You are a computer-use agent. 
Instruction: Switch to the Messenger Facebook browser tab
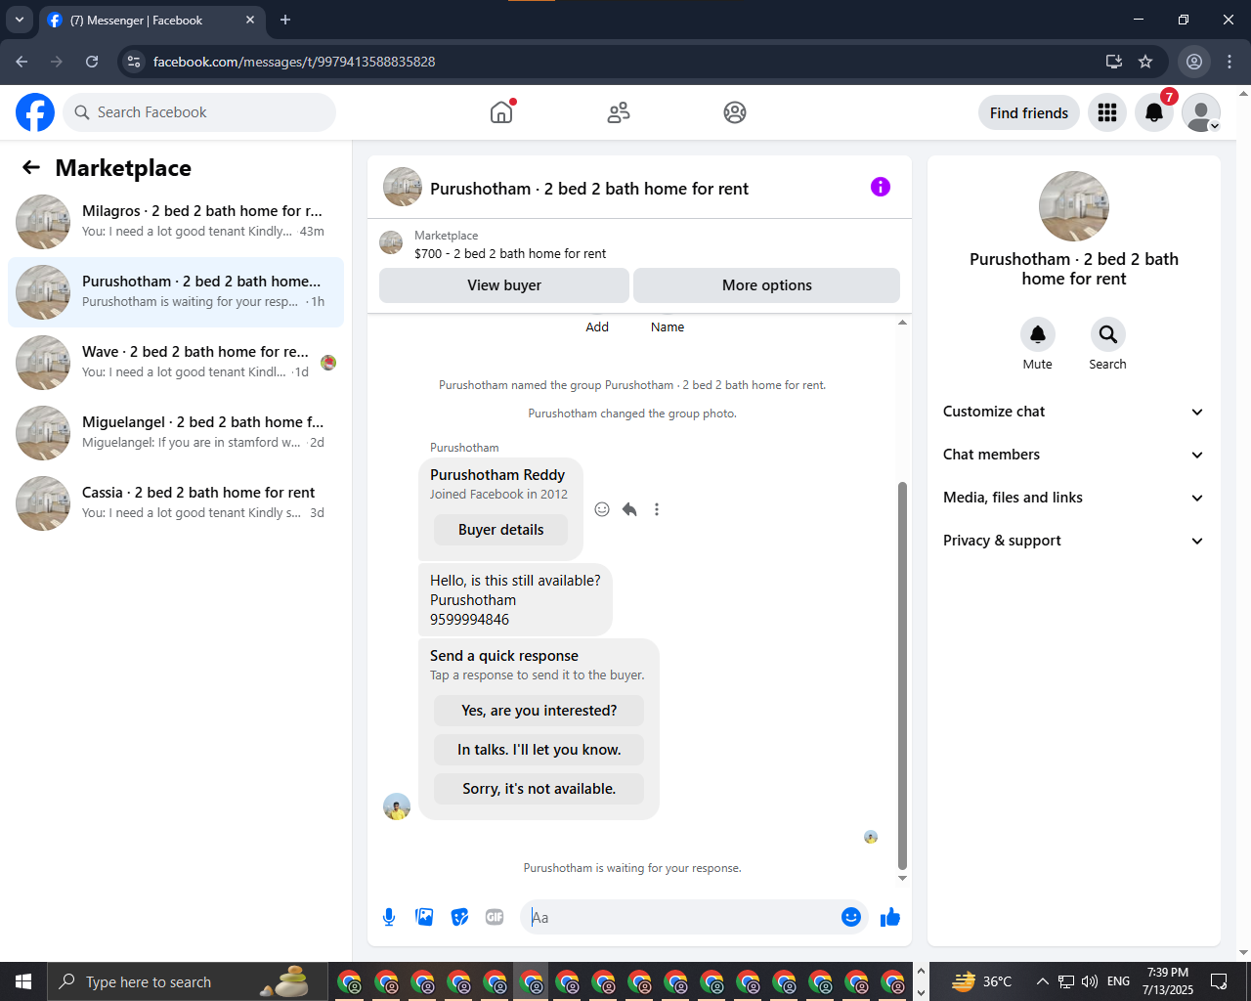[151, 20]
